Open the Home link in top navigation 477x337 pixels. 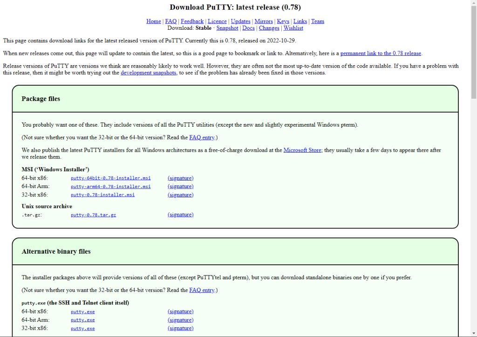tap(154, 21)
